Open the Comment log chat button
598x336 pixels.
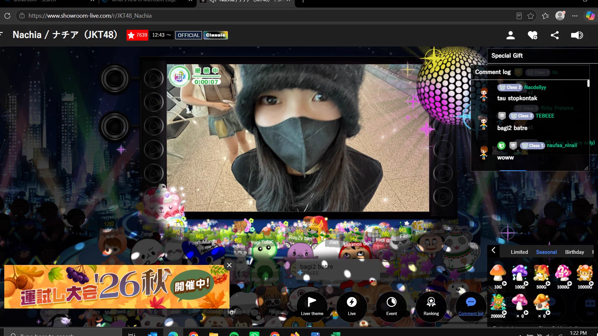coord(471,307)
